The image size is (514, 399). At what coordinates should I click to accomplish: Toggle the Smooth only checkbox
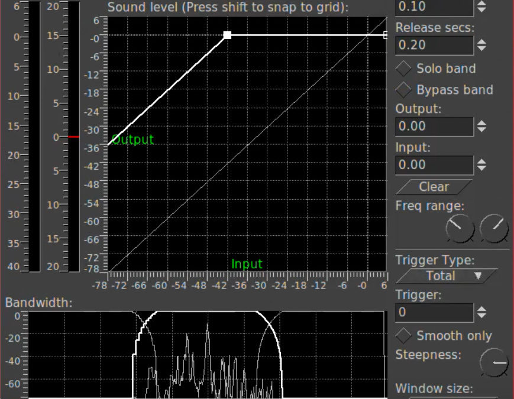point(404,336)
